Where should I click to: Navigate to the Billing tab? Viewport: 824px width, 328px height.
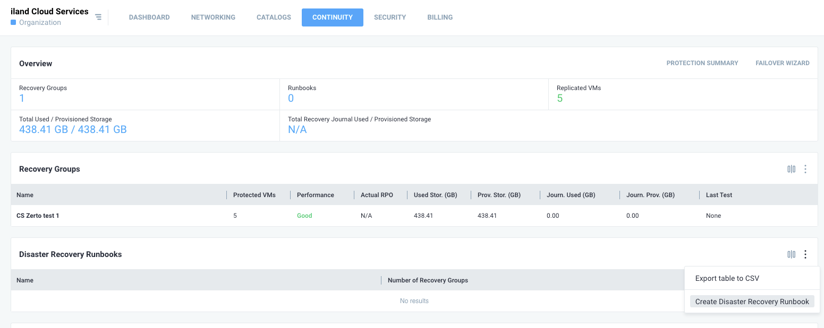[440, 17]
